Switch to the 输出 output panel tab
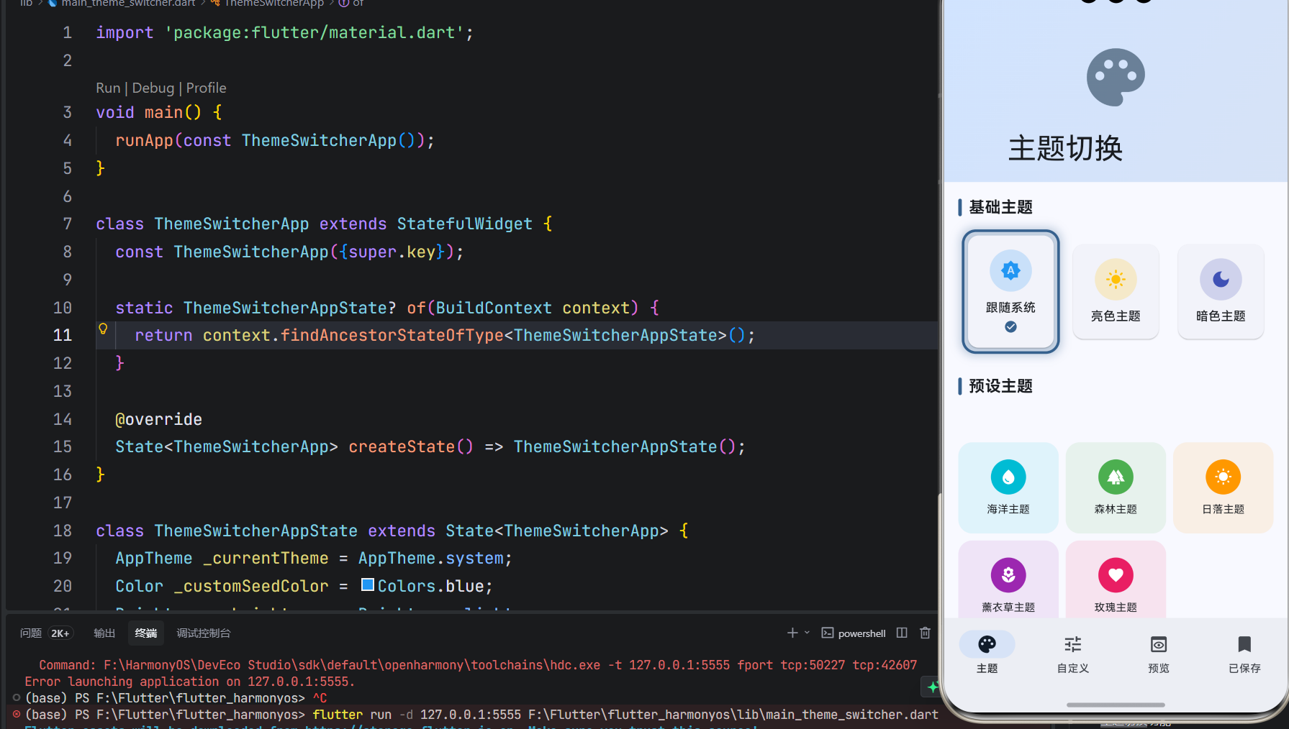This screenshot has height=729, width=1289. [x=104, y=633]
